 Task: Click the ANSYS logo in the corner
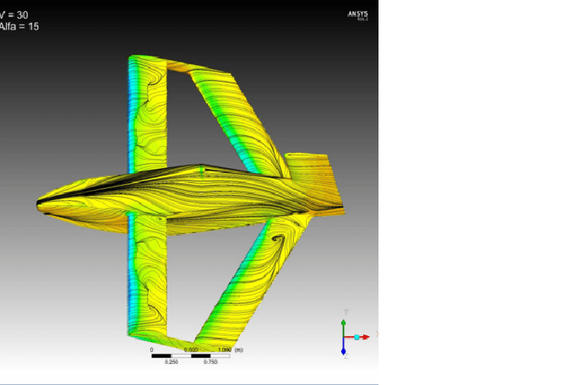click(358, 14)
